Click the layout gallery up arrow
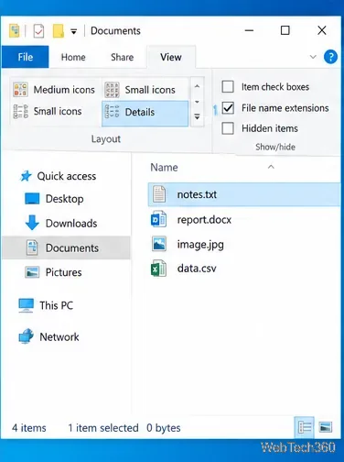 point(197,86)
